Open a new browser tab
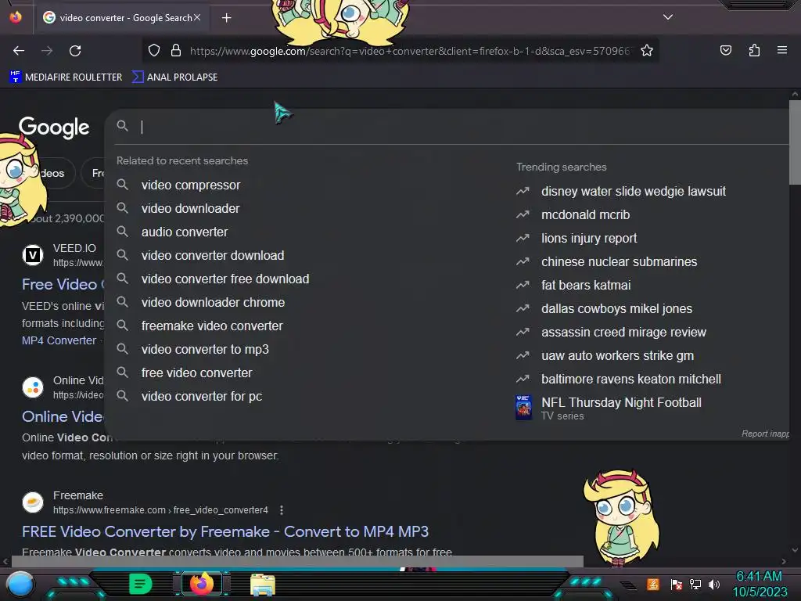Viewport: 801px width, 601px height. tap(226, 18)
